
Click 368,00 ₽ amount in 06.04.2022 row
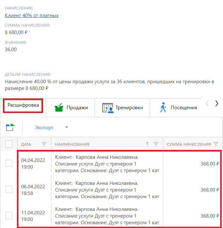(210, 190)
